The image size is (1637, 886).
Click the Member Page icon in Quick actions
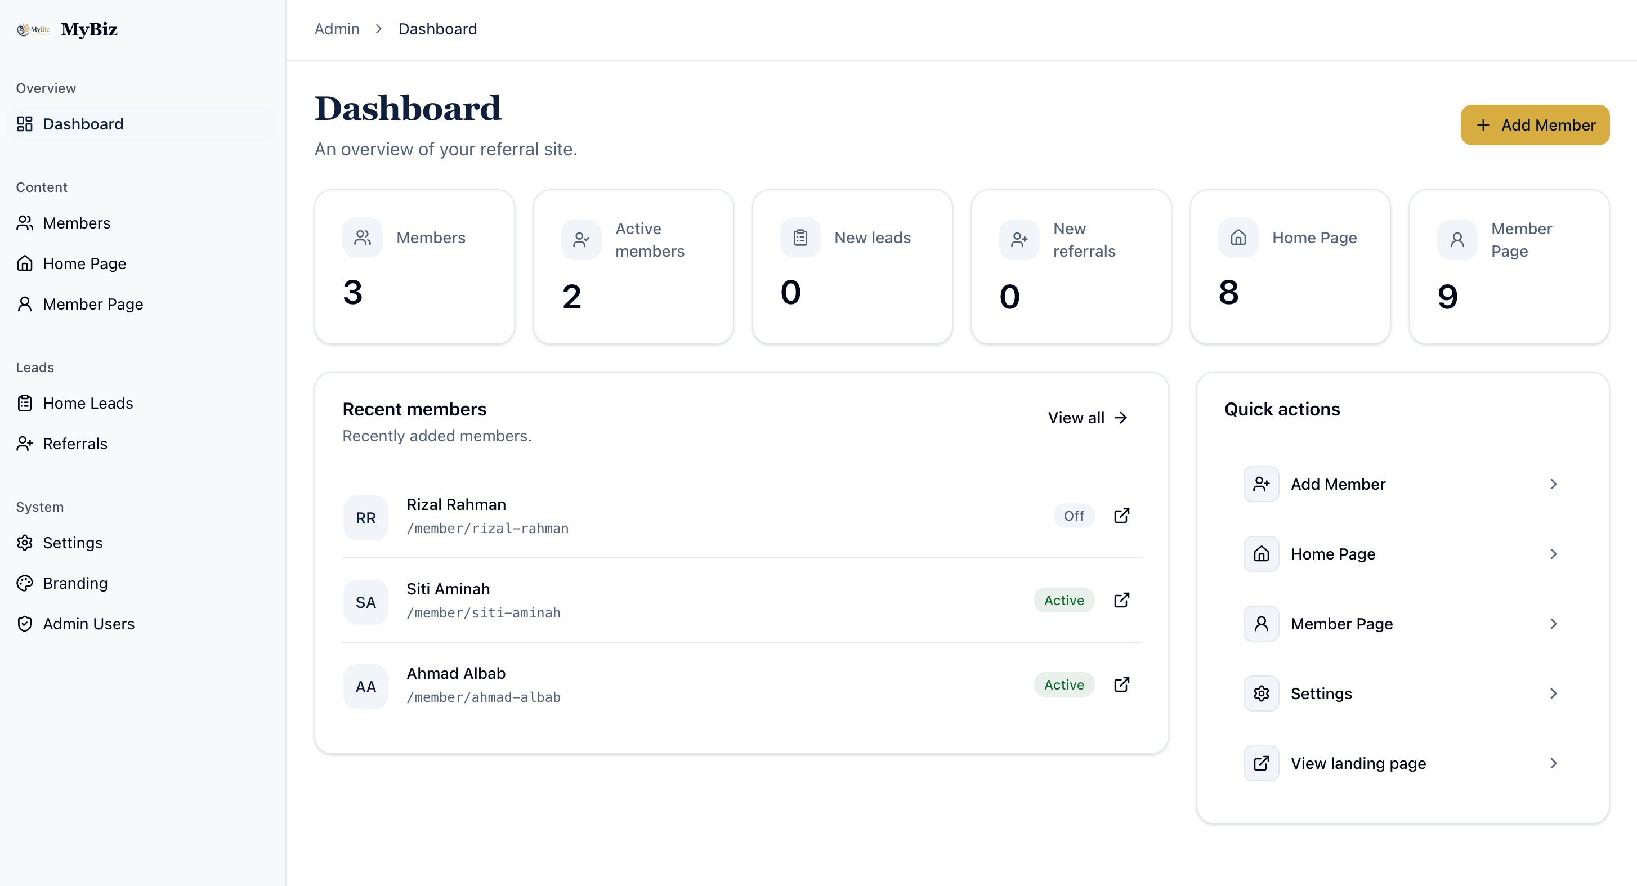click(x=1261, y=624)
